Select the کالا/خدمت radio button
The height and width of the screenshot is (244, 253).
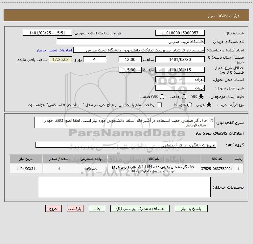tap(162, 97)
